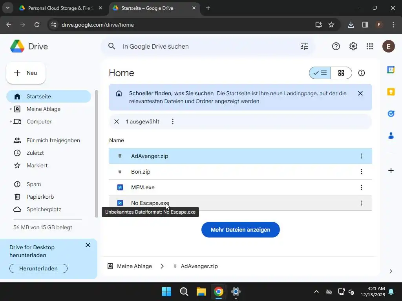
Task: Open selection actions menu next to 1 ausgewählt
Action: pyautogui.click(x=173, y=121)
